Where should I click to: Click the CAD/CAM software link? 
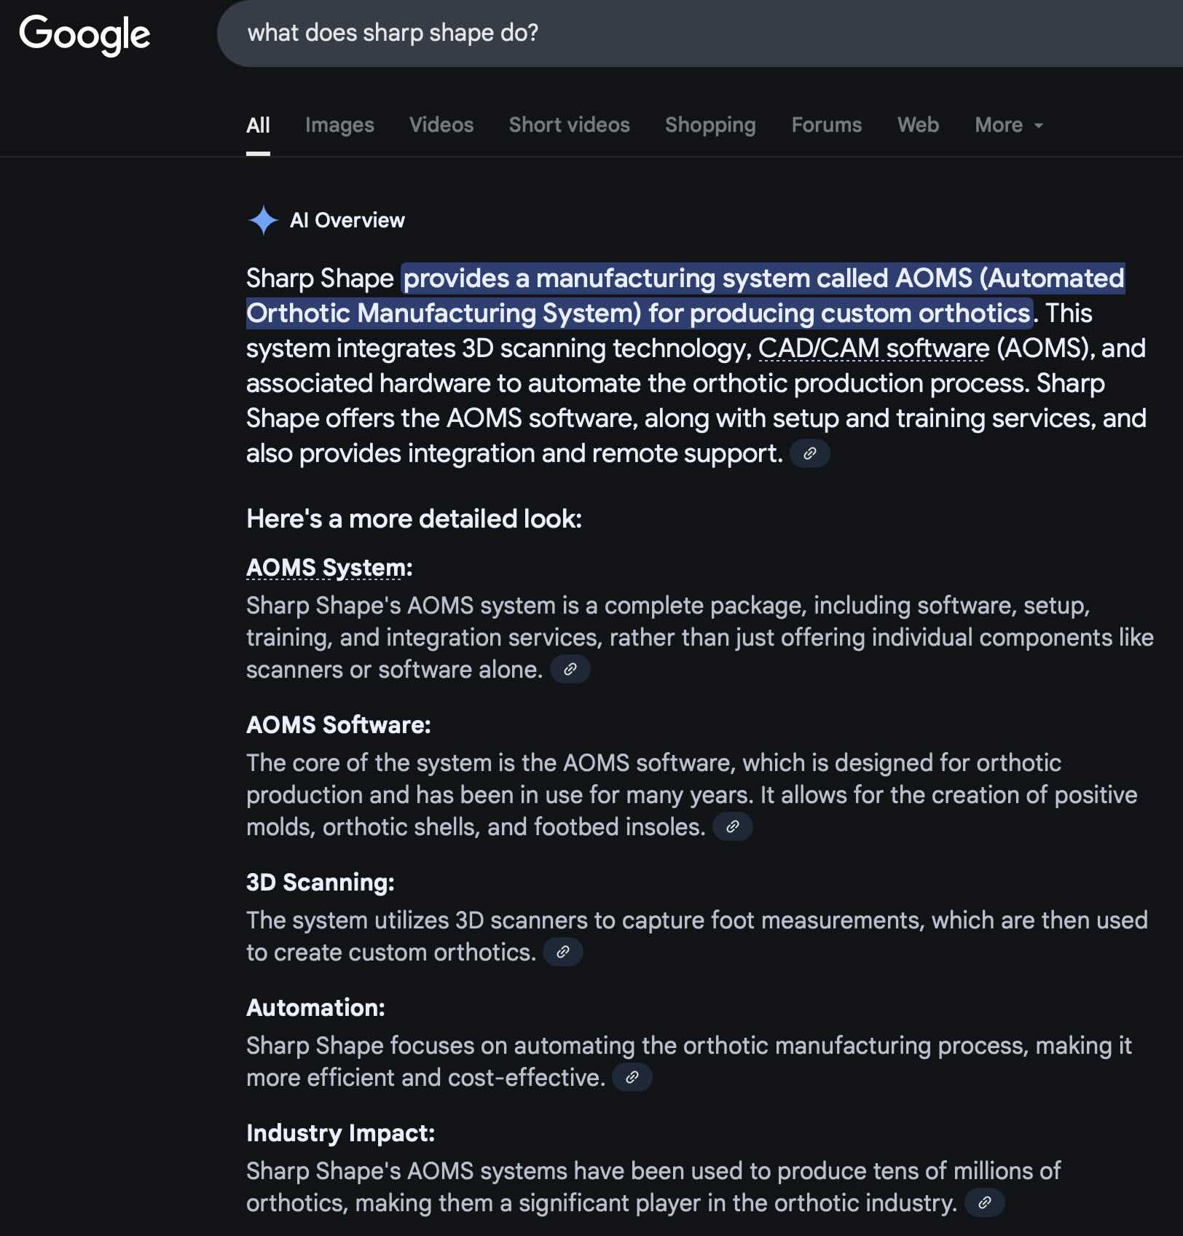point(874,348)
